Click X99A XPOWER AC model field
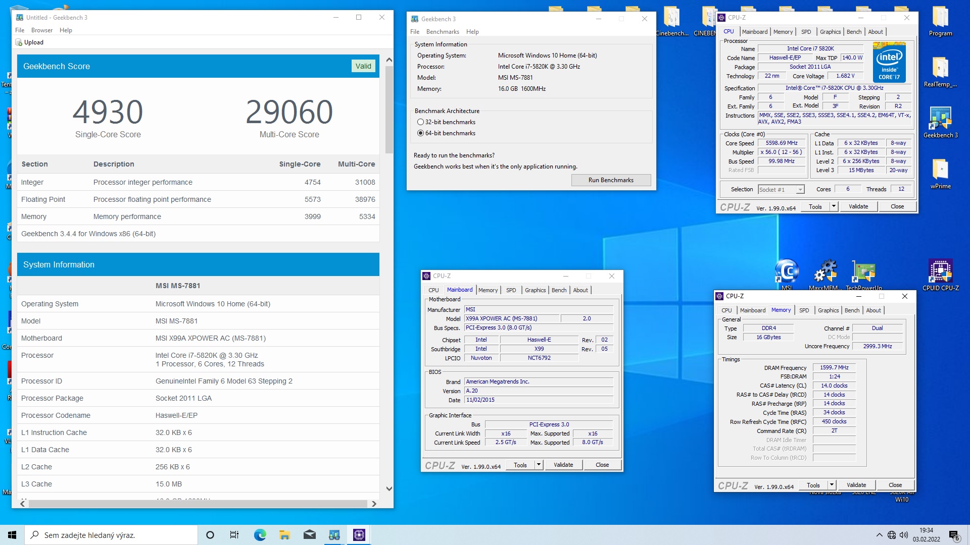 point(512,318)
